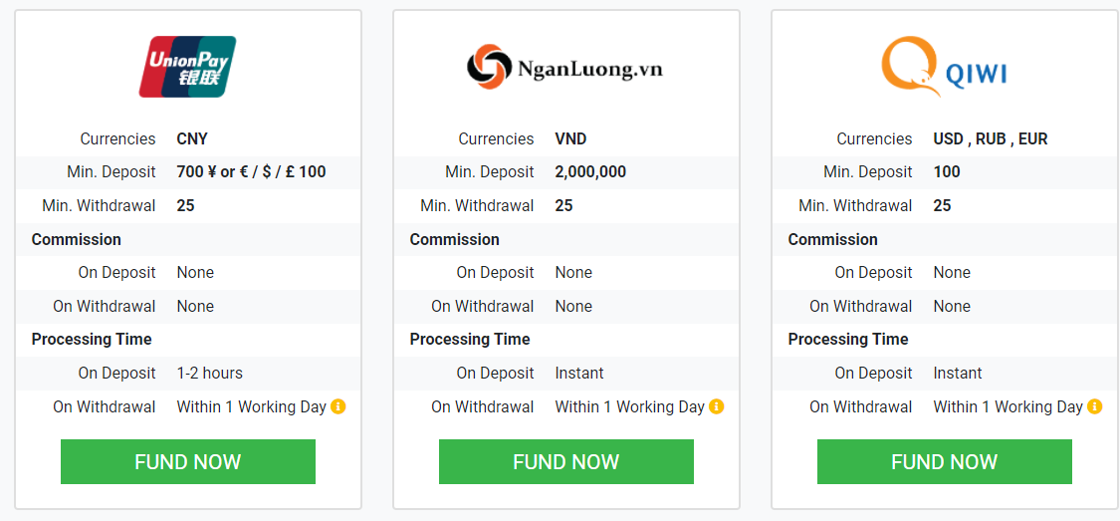1120x521 pixels.
Task: Click FUND NOW under QIWI
Action: point(945,461)
